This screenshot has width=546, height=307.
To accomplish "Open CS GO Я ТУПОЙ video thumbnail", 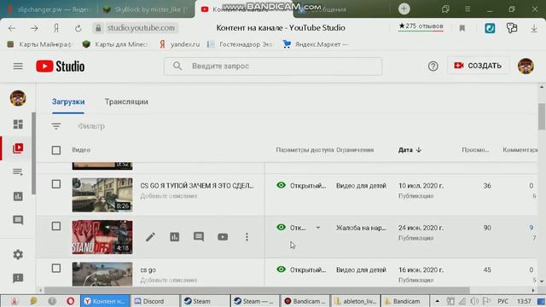I will [x=102, y=195].
